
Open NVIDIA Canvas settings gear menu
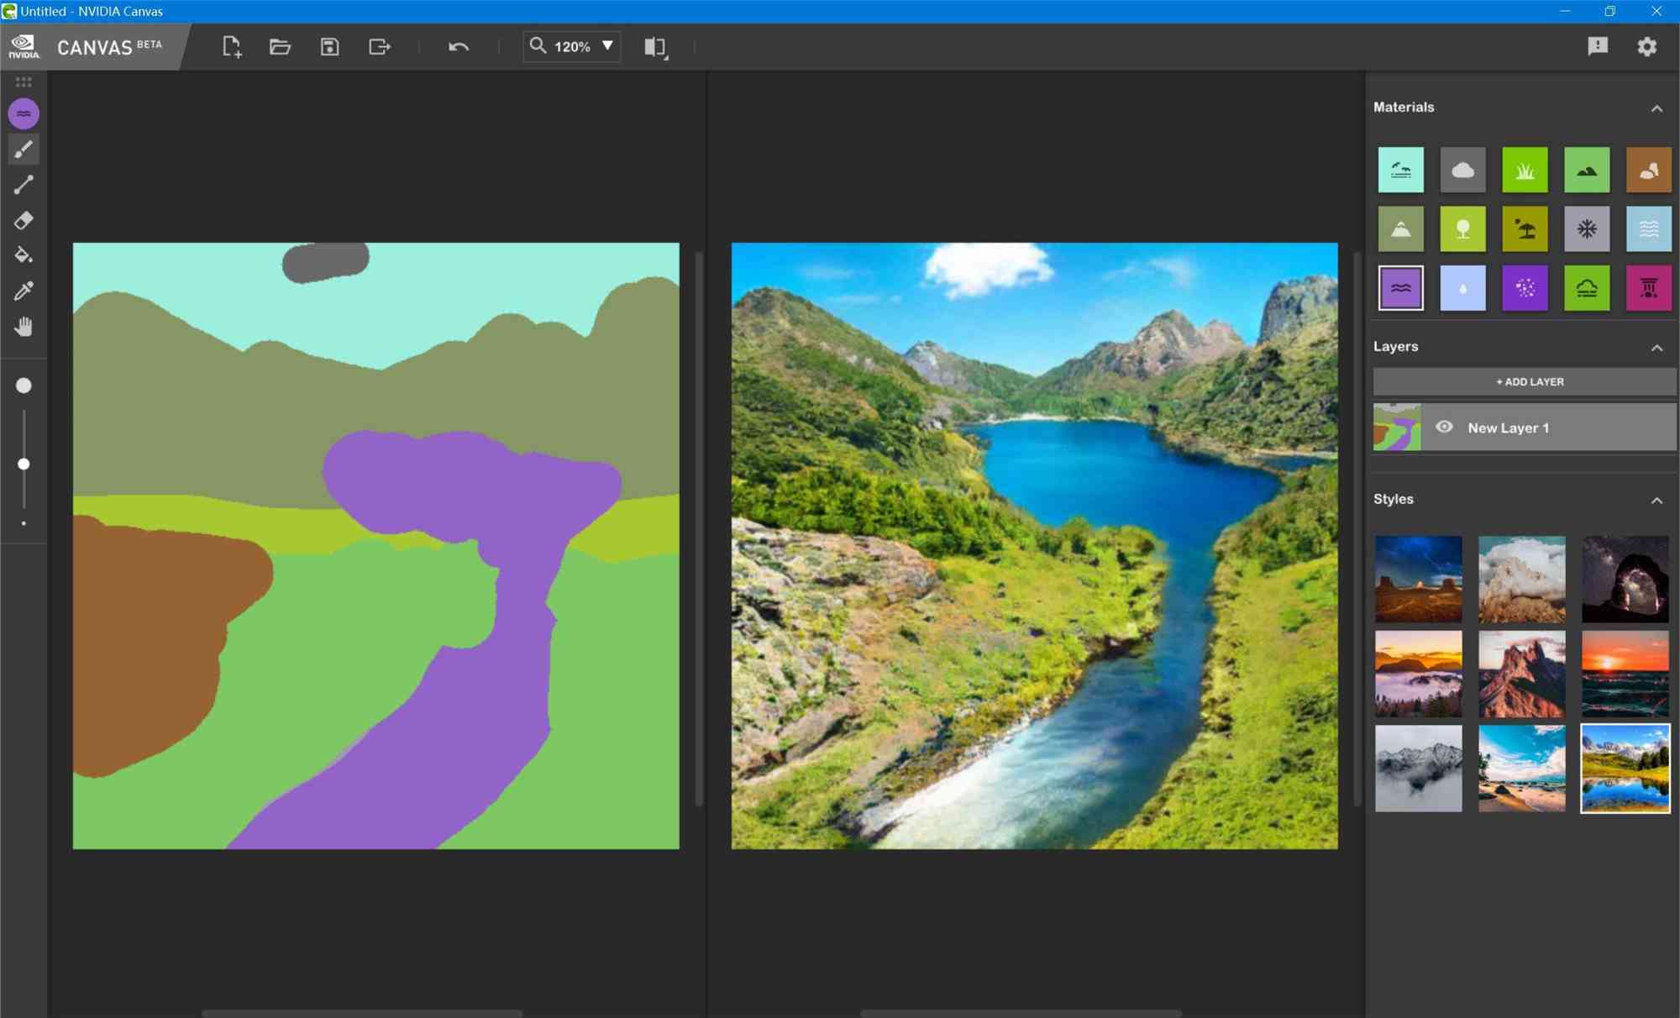click(x=1647, y=45)
